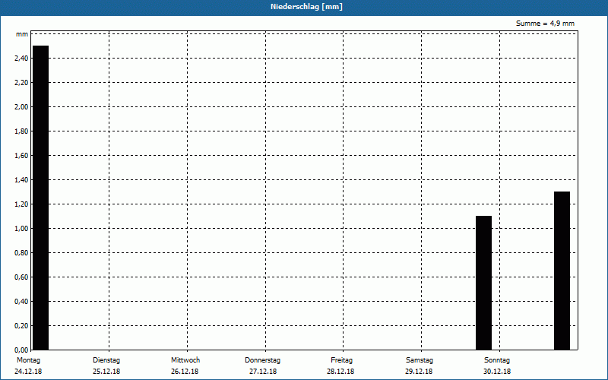Click the 2,40 y-axis value
The image size is (608, 380).
pos(21,59)
